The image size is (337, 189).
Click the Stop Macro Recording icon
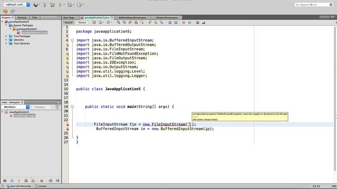coord(190,23)
